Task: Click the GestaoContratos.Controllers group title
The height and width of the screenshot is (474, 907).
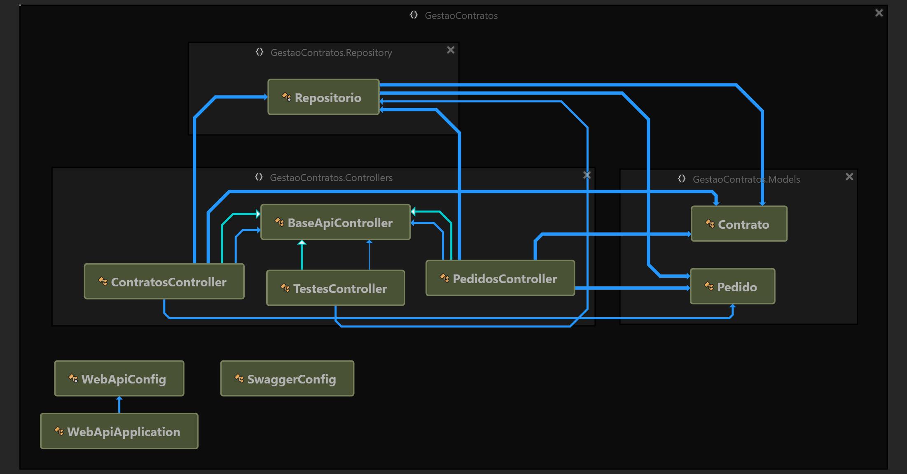Action: click(331, 178)
